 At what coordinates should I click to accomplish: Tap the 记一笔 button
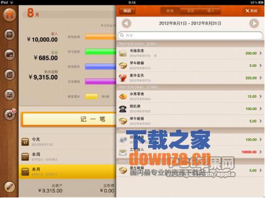click(x=69, y=120)
